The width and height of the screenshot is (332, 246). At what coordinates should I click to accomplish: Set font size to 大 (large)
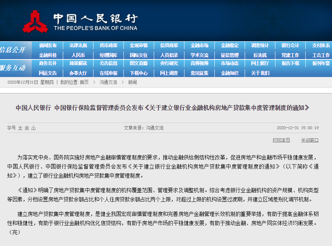[x=20, y=128]
